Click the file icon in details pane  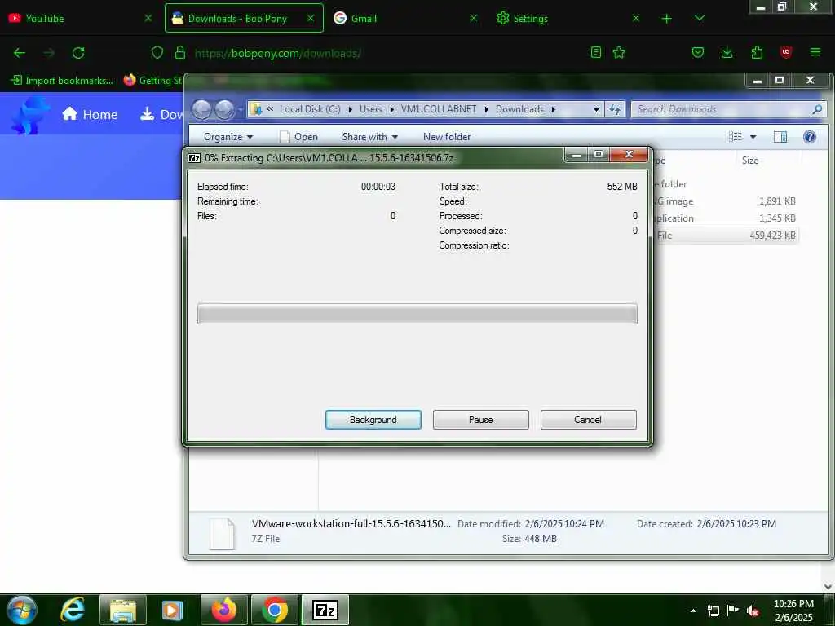[222, 533]
